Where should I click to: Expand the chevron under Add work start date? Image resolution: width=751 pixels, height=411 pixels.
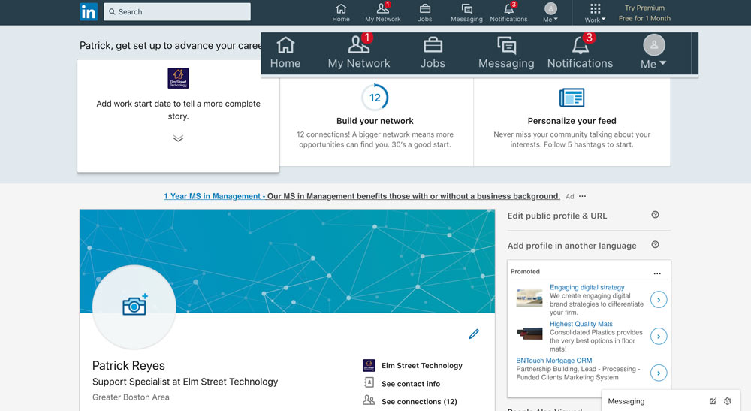pos(178,138)
